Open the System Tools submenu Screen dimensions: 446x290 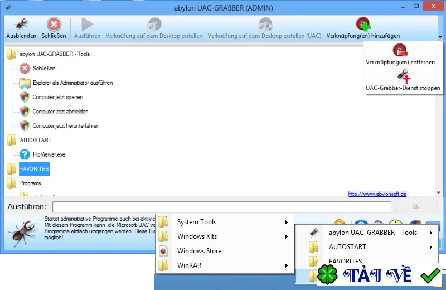(x=225, y=222)
